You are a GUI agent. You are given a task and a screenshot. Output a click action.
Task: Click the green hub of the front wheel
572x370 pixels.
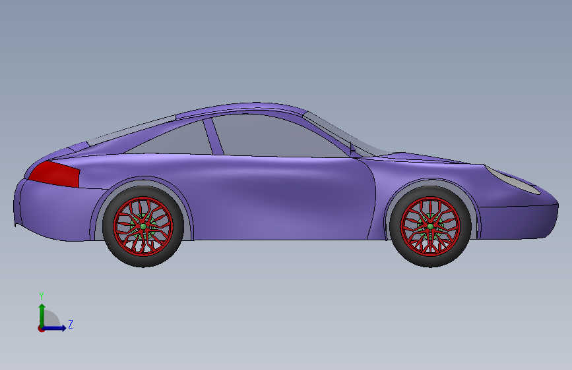click(430, 226)
